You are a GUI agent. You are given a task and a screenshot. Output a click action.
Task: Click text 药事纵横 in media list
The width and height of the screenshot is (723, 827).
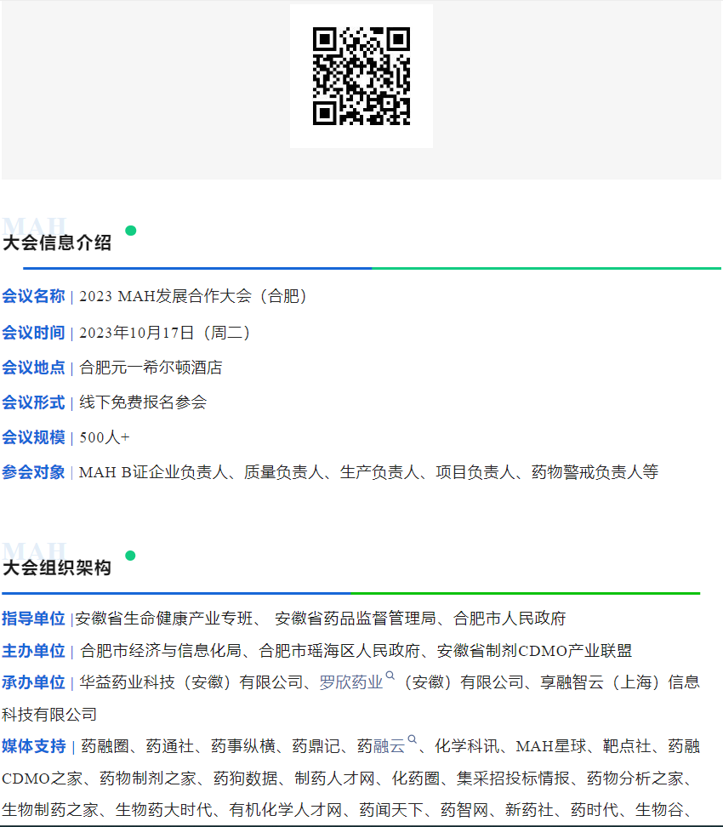(243, 746)
